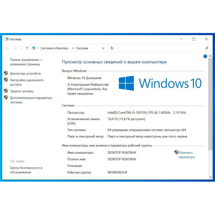The height and width of the screenshot is (215, 215).
Task: Click shield icon beside 'Диспетчер устройств'
Action: (x=6, y=73)
